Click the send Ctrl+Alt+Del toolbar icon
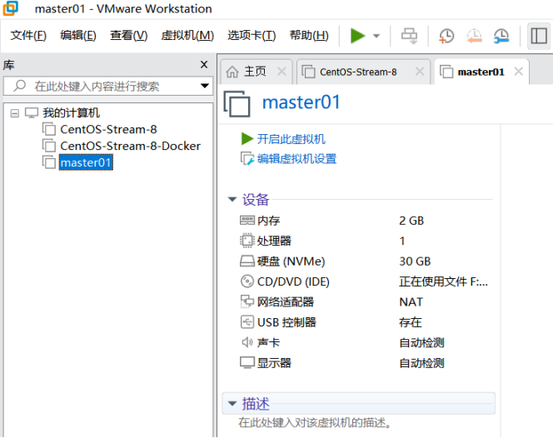Screen dimensions: 553x438 (409, 36)
